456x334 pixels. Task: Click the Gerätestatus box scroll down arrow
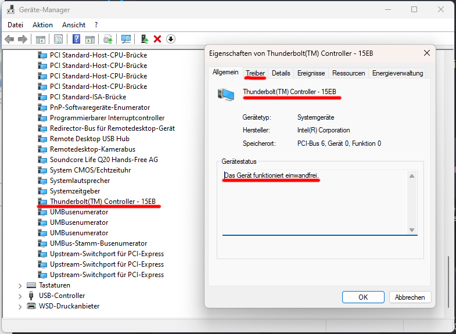(412, 230)
